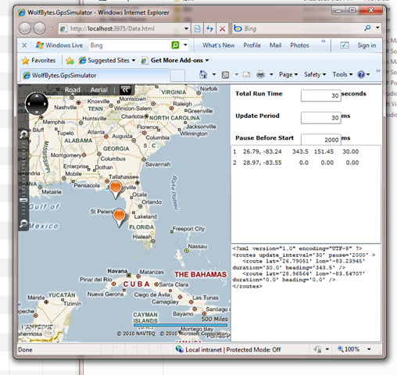This screenshot has height=375, width=397.
Task: Click the phishing filter status icon
Action: [317, 349]
